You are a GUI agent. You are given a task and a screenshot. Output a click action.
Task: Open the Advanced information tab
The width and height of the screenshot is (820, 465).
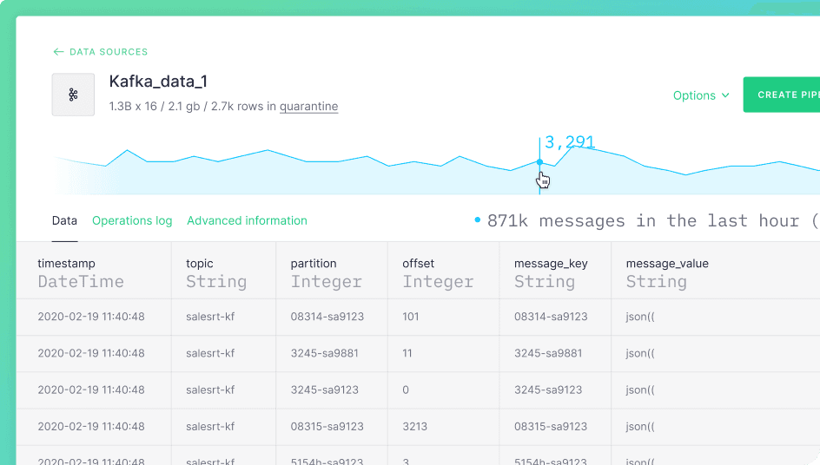coord(247,220)
